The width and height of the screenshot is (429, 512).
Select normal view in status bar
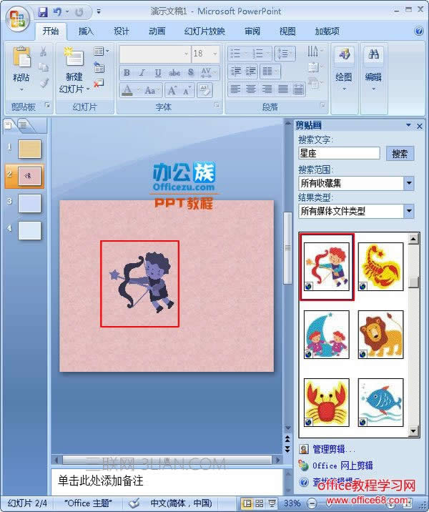[247, 503]
